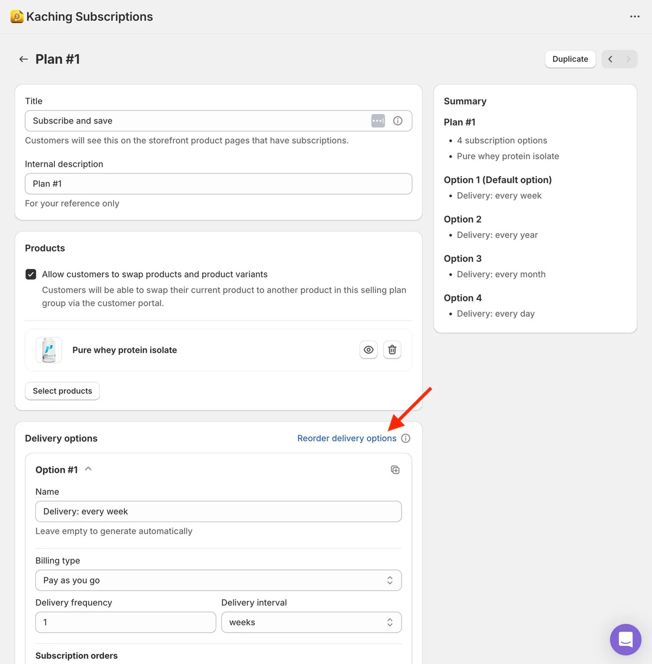Screen dimensions: 652x664
Task: Open the three-dot more options menu
Action: pos(635,17)
